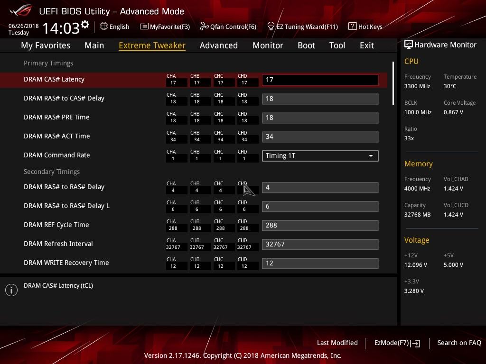486x364 pixels.
Task: Open time settings gear icon
Action: coord(85,24)
